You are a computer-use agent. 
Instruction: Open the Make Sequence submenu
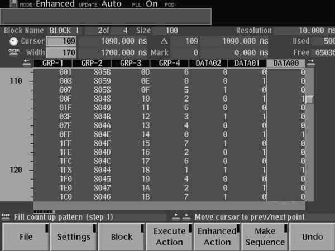(265, 236)
